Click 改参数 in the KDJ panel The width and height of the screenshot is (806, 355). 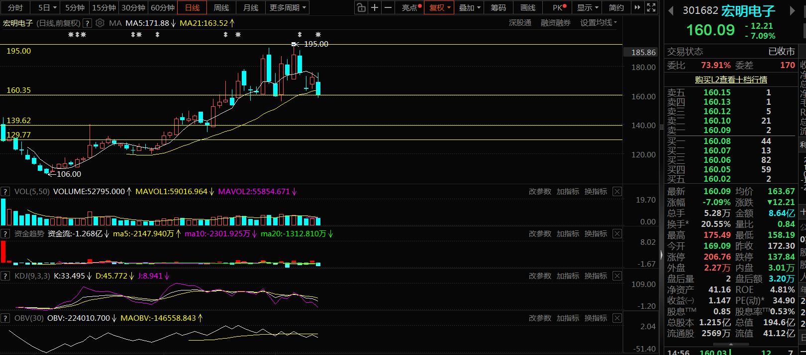point(540,276)
